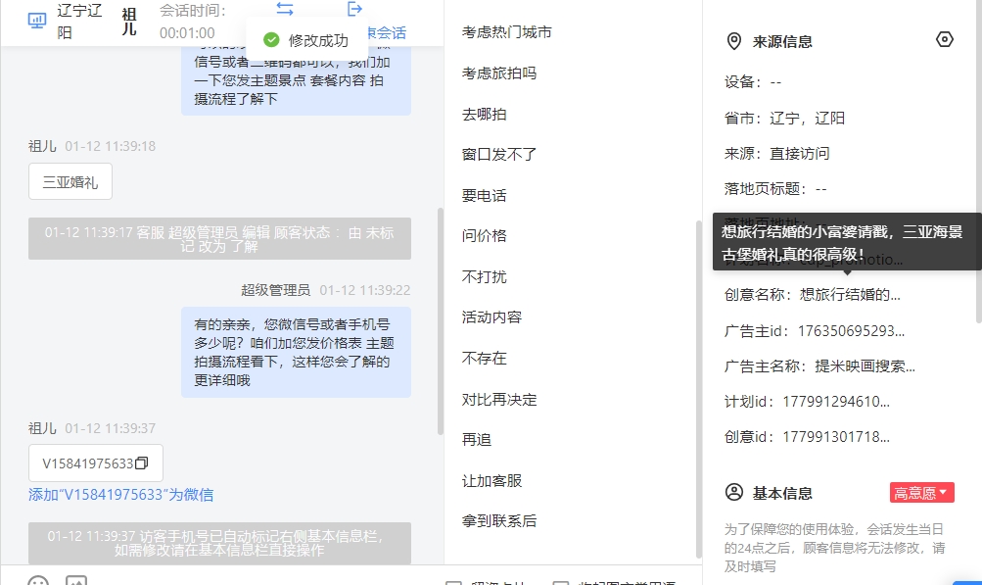Click the 省市: 辽宁, 辽阳 row

point(785,118)
